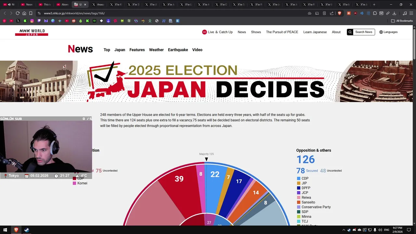
Task: Open the browser hamburger menu
Action: coord(411,13)
